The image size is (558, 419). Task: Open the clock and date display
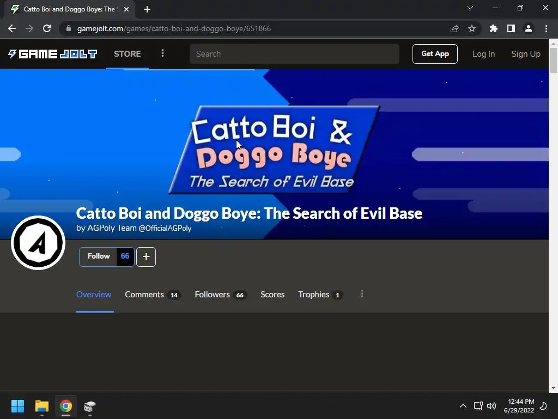point(519,406)
